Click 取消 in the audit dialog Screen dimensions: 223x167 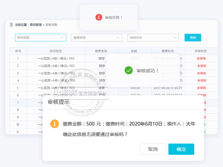(153, 149)
